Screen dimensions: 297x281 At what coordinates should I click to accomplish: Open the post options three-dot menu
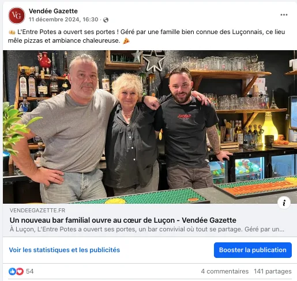pos(284,15)
